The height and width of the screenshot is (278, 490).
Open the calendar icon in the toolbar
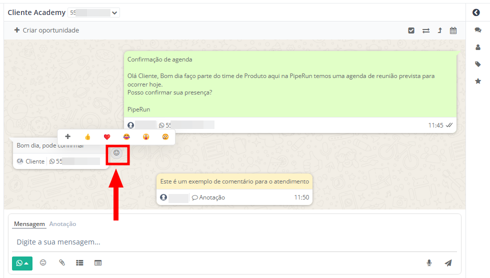(453, 30)
